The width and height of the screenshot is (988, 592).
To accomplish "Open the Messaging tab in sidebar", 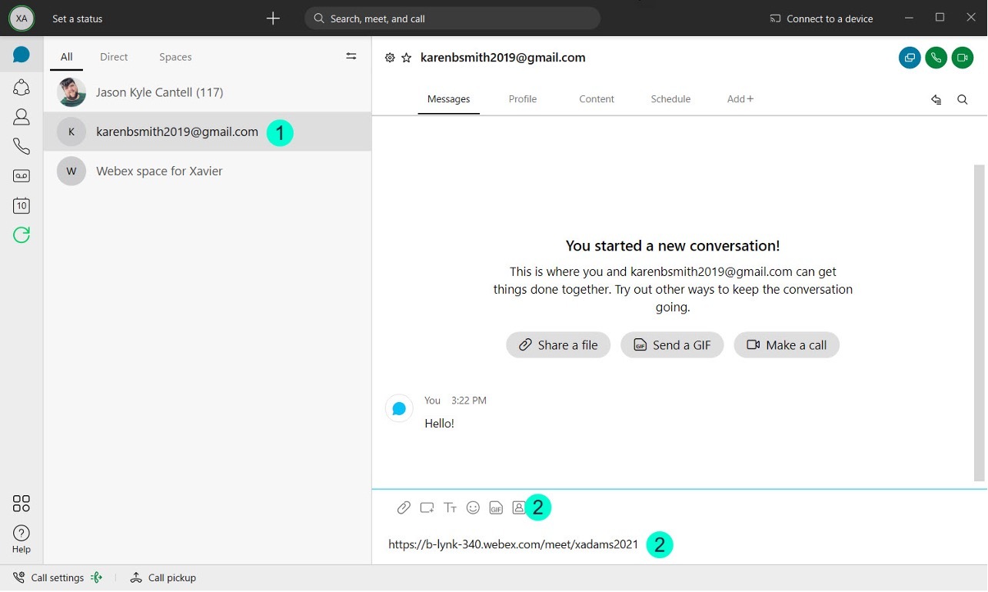I will (22, 55).
